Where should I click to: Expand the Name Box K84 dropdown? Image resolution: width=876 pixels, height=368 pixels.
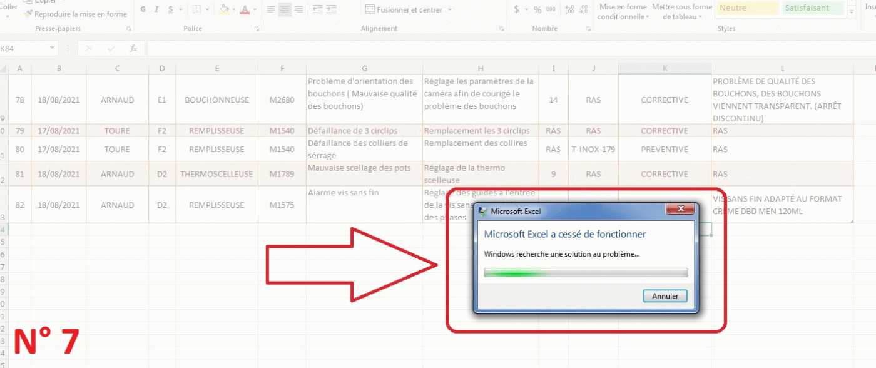pos(51,48)
